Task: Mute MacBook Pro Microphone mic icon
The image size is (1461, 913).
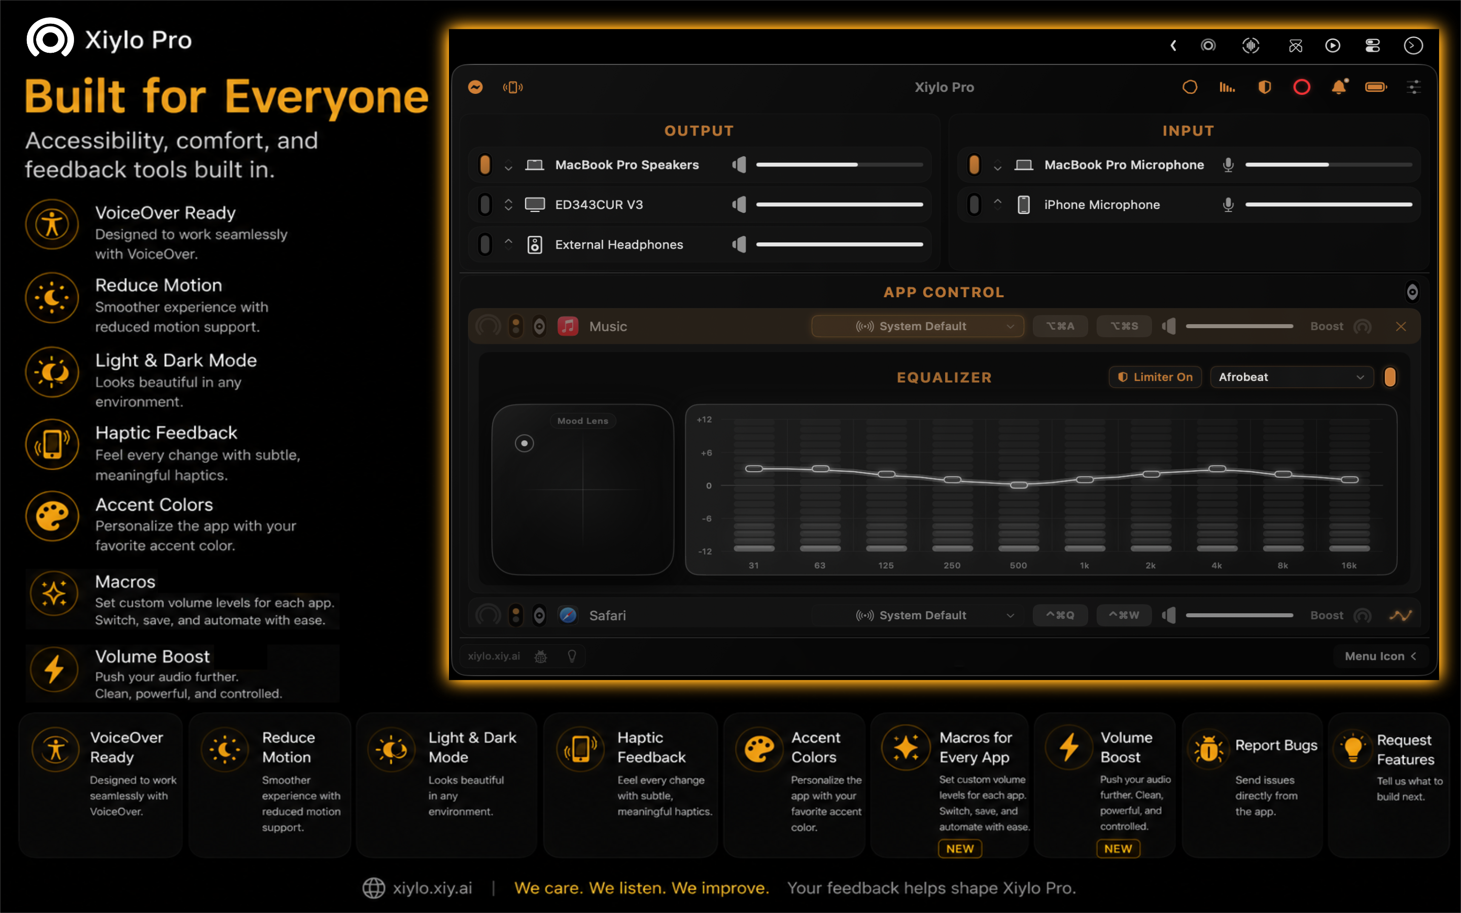Action: [1228, 164]
